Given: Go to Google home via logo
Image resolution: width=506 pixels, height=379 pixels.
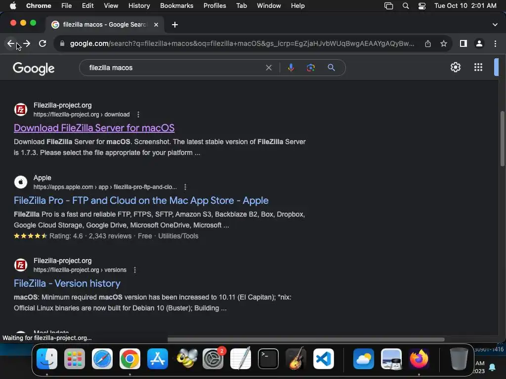Looking at the screenshot, I should tap(34, 68).
